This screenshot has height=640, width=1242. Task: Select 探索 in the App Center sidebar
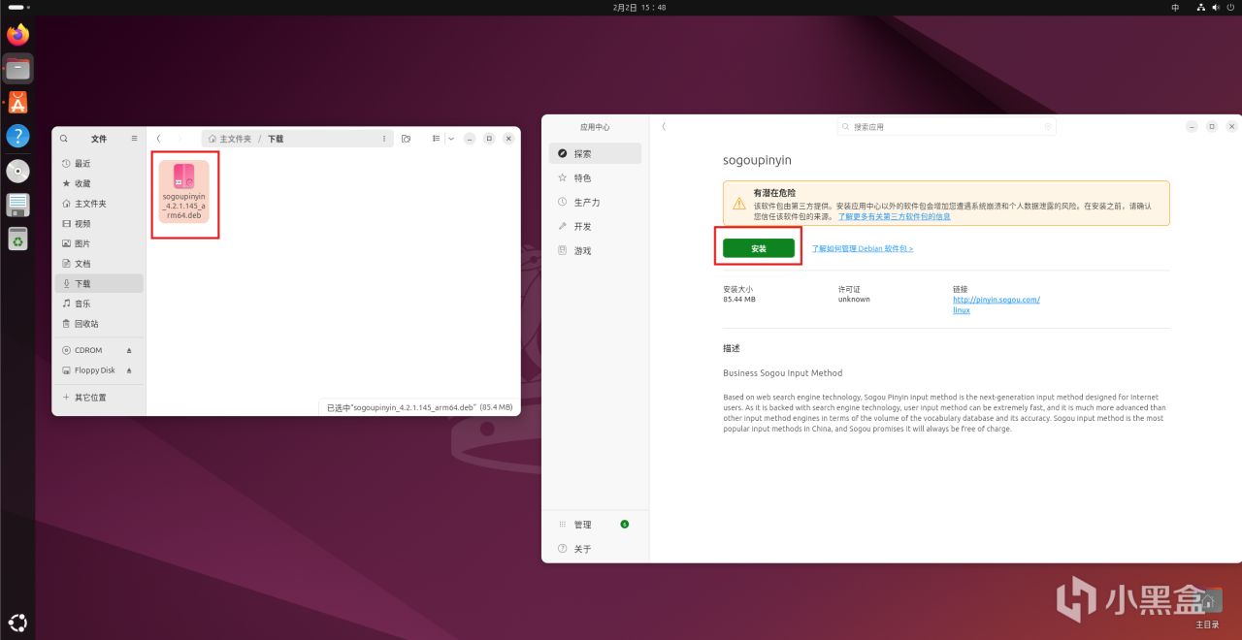pyautogui.click(x=595, y=153)
